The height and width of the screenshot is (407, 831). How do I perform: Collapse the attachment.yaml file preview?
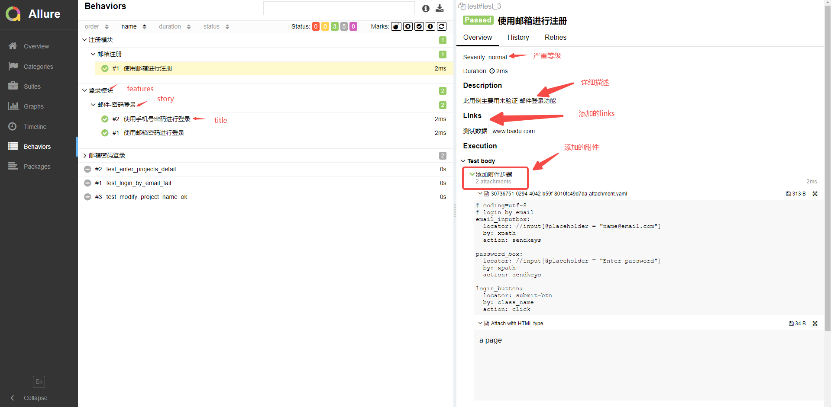pyautogui.click(x=480, y=194)
